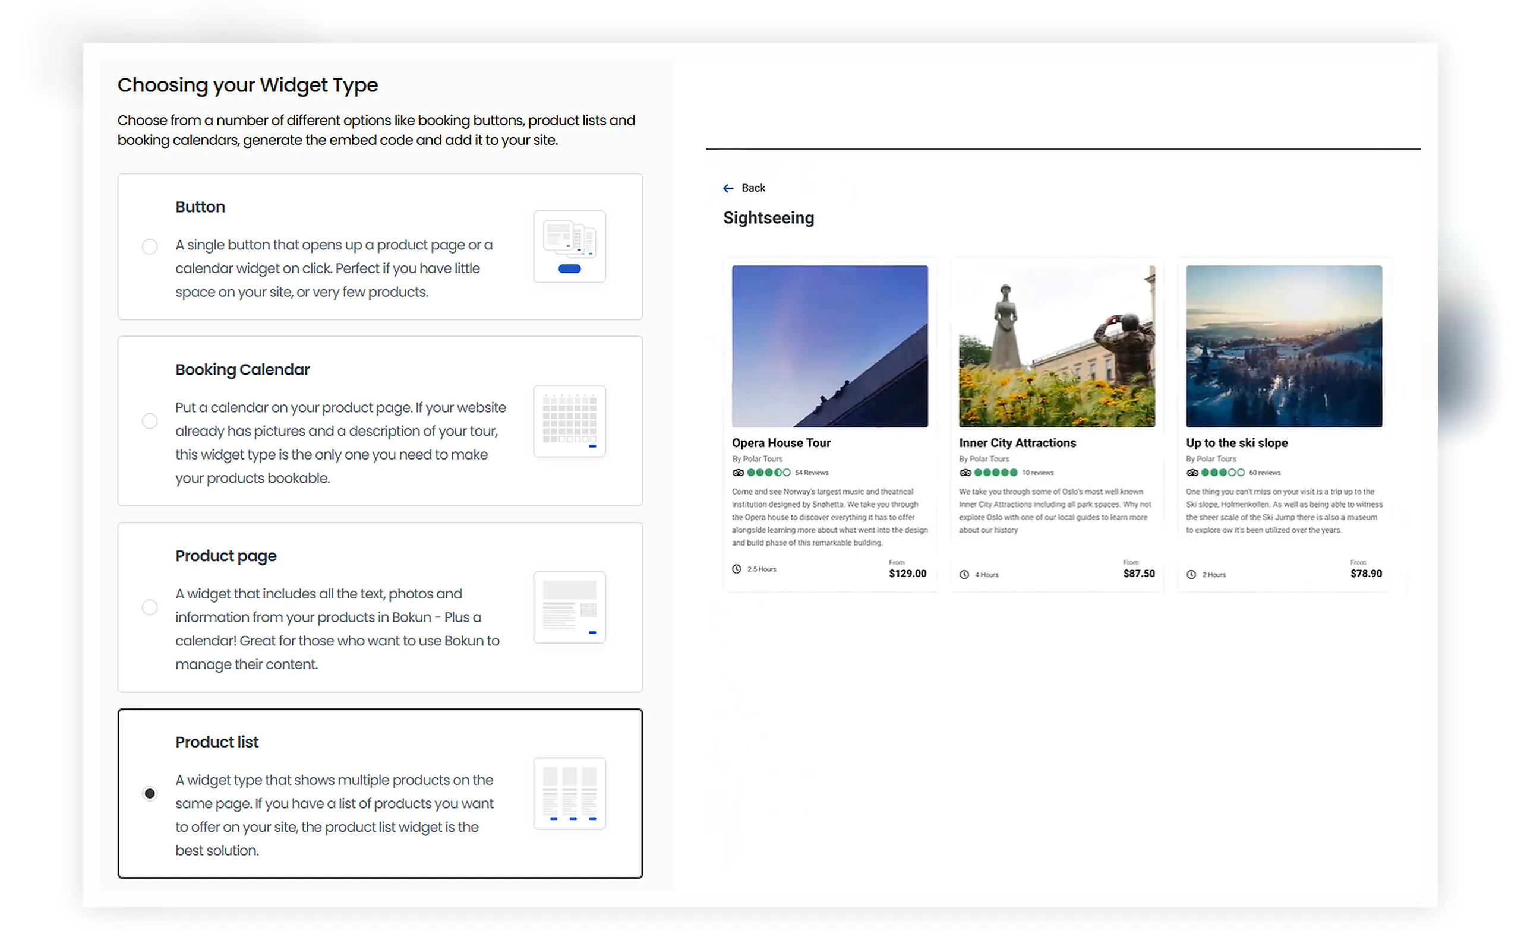The height and width of the screenshot is (950, 1521).
Task: Click the Inner City Attractions title
Action: [1018, 443]
